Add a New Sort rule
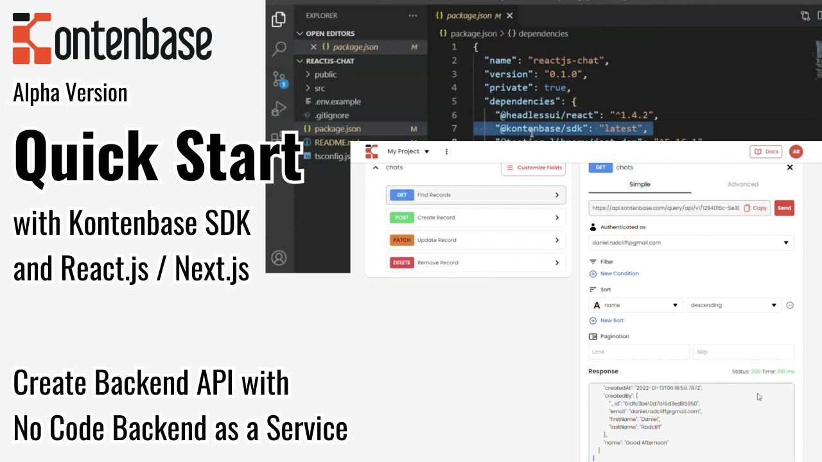This screenshot has width=822, height=462. 606,320
